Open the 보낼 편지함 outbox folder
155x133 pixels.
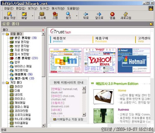[x=20, y=42]
